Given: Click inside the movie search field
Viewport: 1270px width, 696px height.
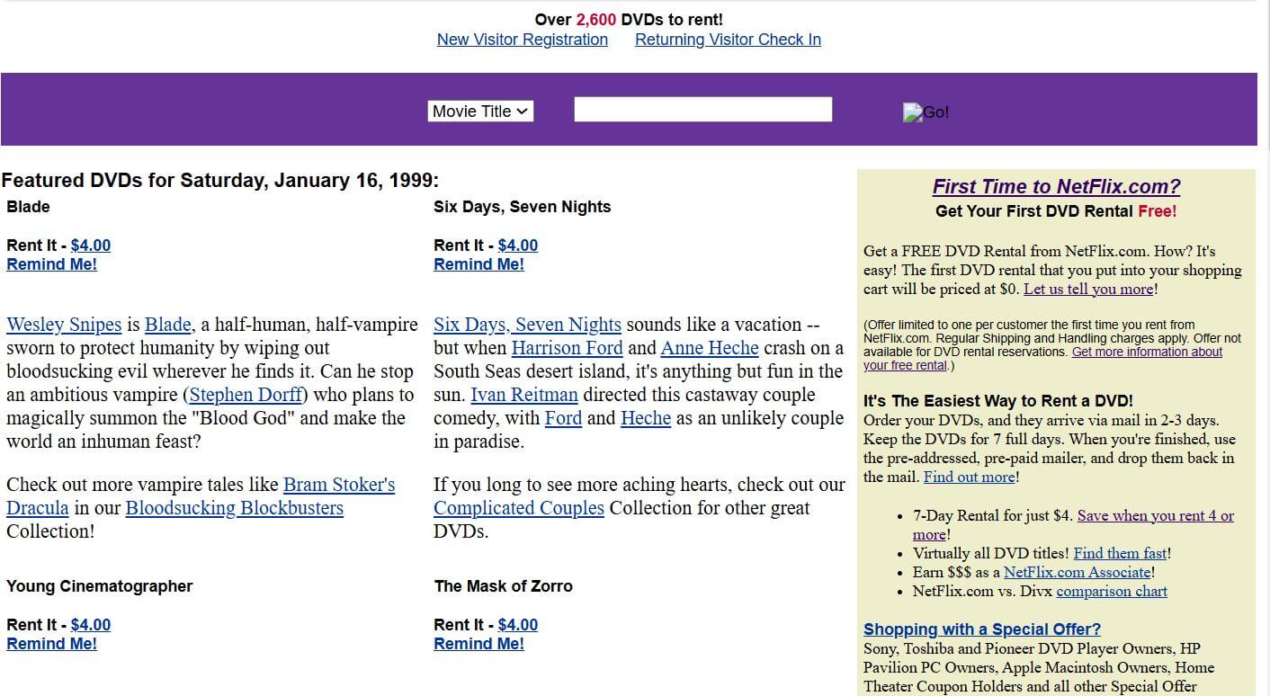Looking at the screenshot, I should pos(702,109).
